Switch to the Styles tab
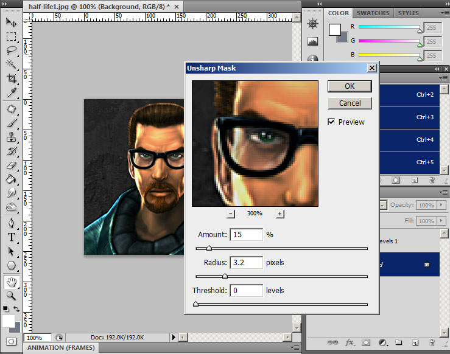 [x=408, y=13]
